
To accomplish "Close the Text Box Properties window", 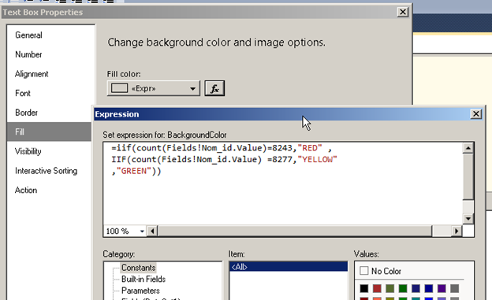I will [403, 12].
